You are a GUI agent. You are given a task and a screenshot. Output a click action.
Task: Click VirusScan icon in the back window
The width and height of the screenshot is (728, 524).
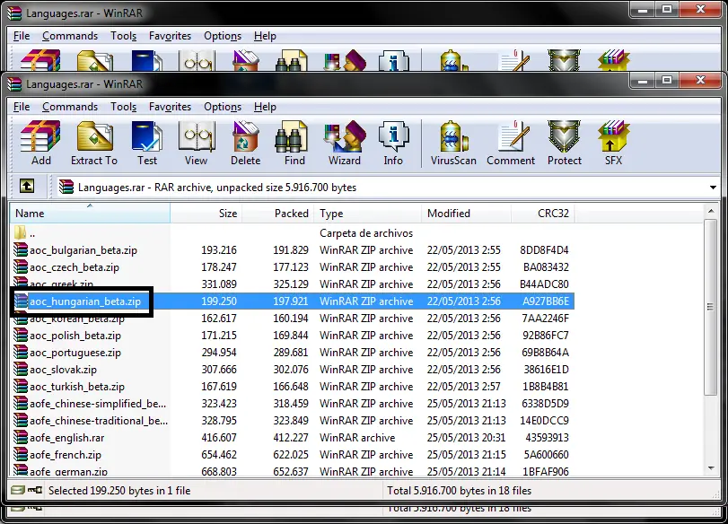pyautogui.click(x=453, y=60)
